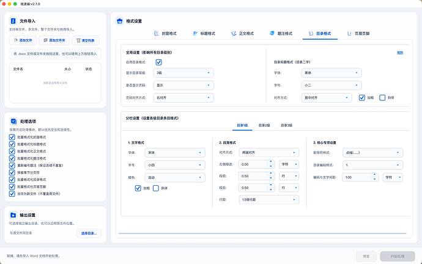Click the 状态 column header
Screen dimensions: 422x264
click(89, 69)
